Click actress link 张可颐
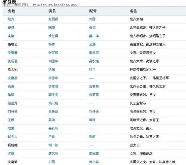186x165 pixels. click(53, 53)
